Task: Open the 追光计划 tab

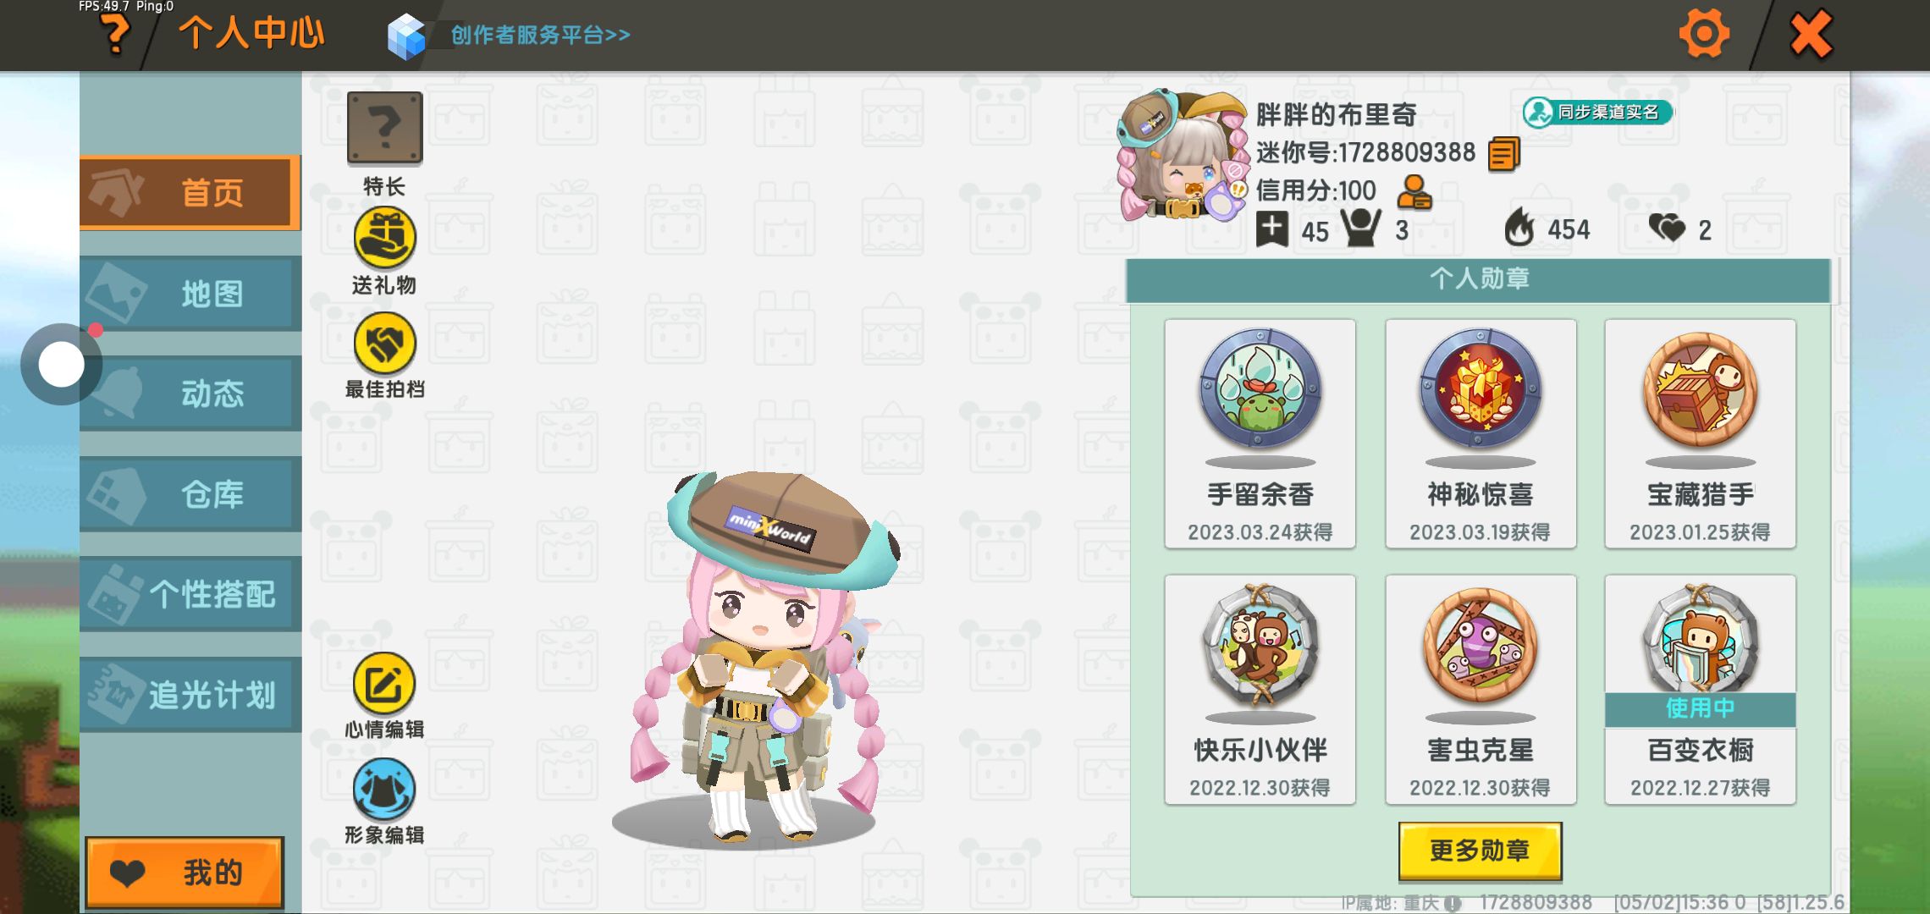Action: pyautogui.click(x=190, y=695)
